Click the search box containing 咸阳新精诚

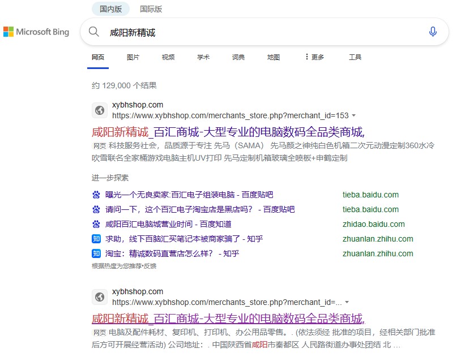point(264,32)
